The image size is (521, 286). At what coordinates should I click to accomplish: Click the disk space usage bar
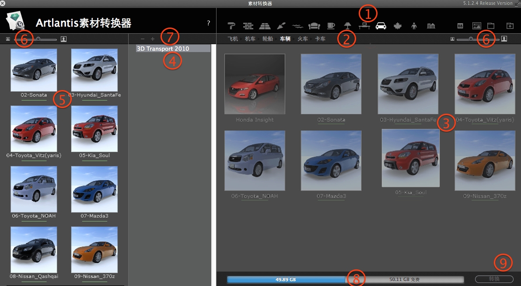[345, 279]
